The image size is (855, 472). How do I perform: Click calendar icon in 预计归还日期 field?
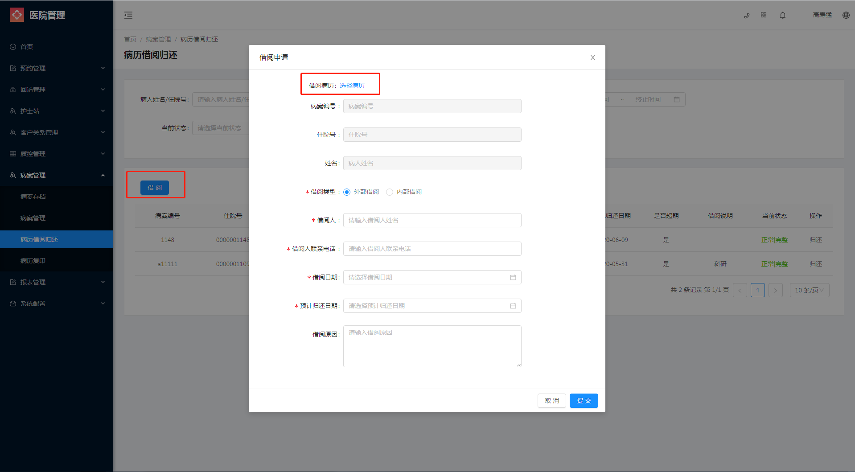(x=513, y=306)
